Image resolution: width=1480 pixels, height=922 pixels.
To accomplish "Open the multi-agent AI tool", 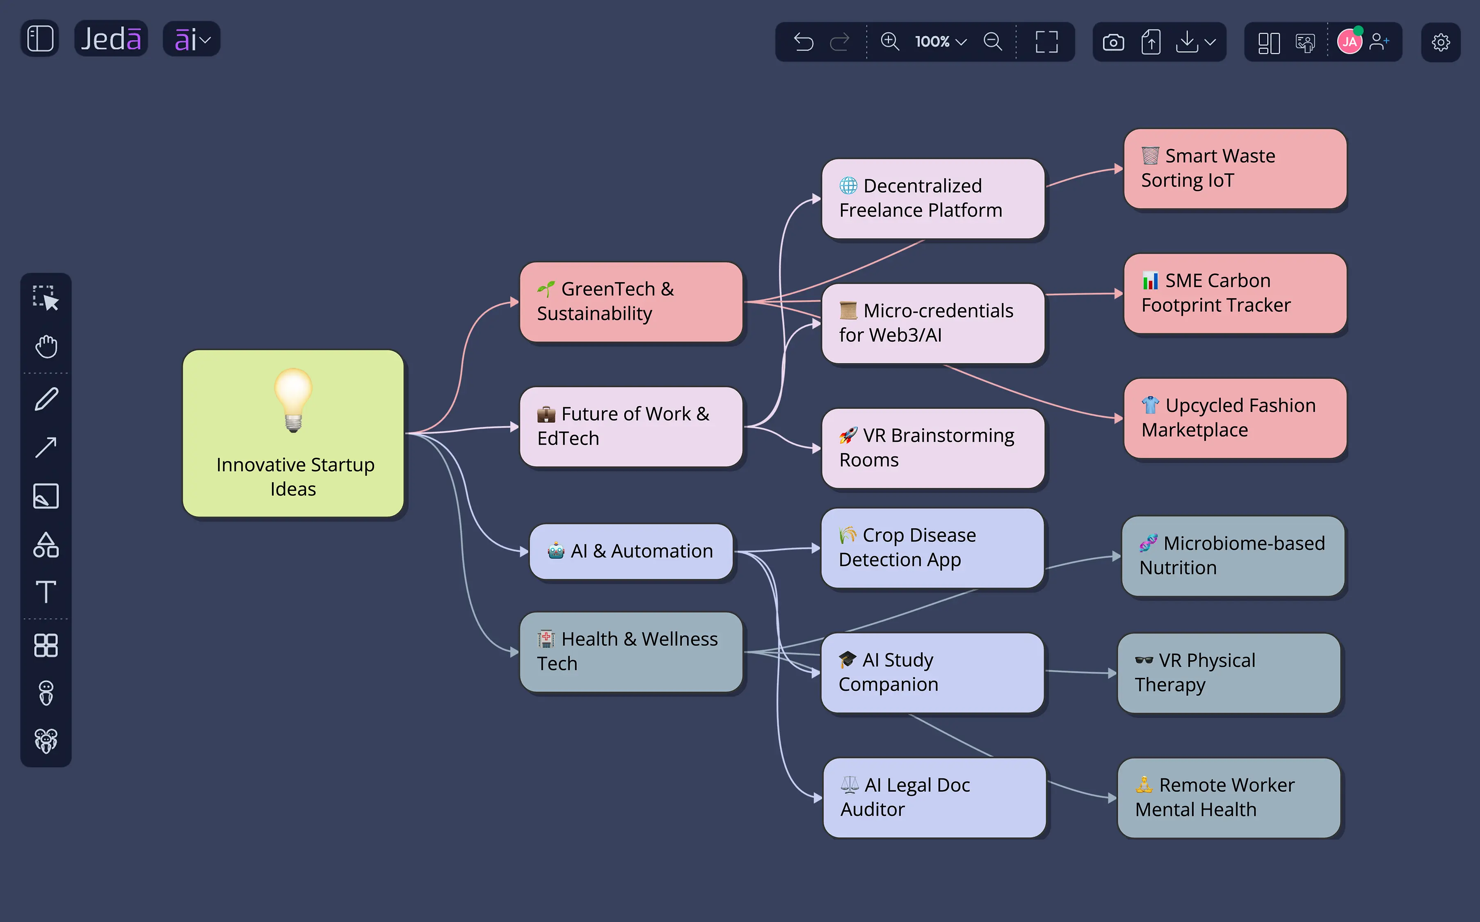I will click(46, 742).
